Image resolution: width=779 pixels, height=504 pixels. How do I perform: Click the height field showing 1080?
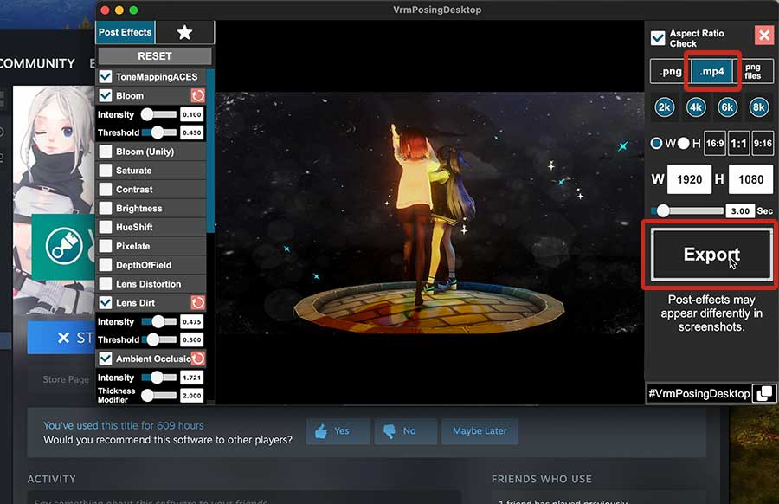coord(750,179)
